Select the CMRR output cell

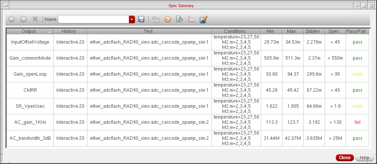click(30, 90)
